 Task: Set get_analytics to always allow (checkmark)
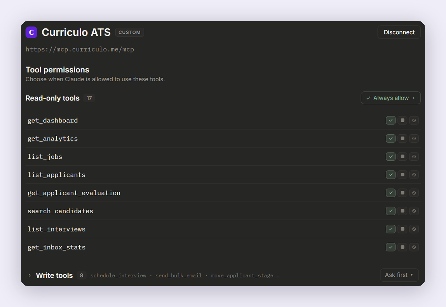pos(390,139)
